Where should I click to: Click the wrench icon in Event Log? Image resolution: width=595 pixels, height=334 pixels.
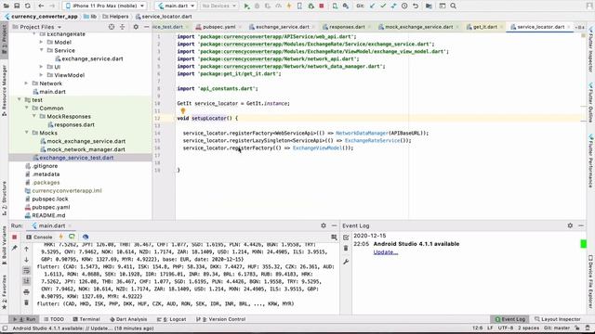[x=346, y=262]
